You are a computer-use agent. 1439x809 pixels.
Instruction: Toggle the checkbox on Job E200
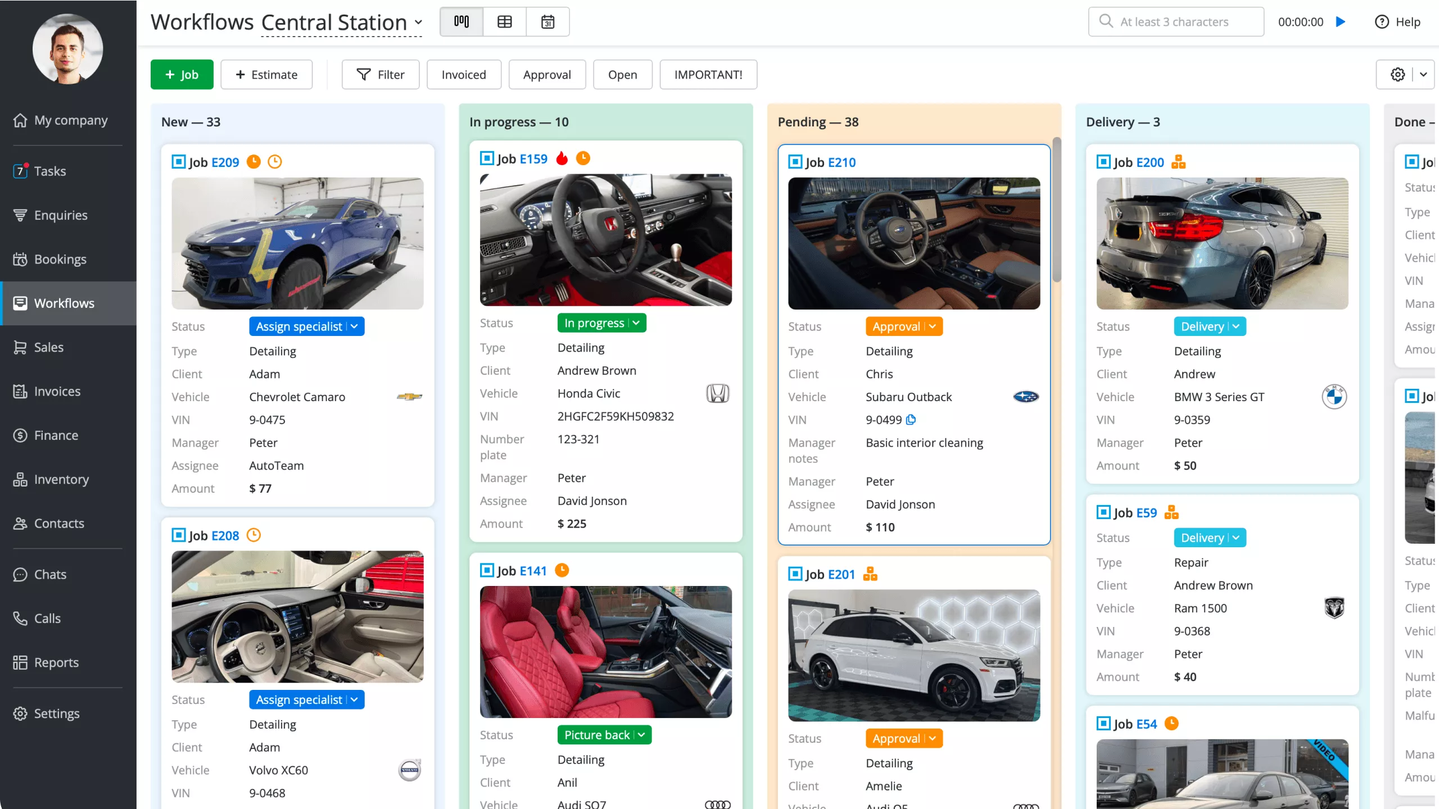pyautogui.click(x=1103, y=162)
